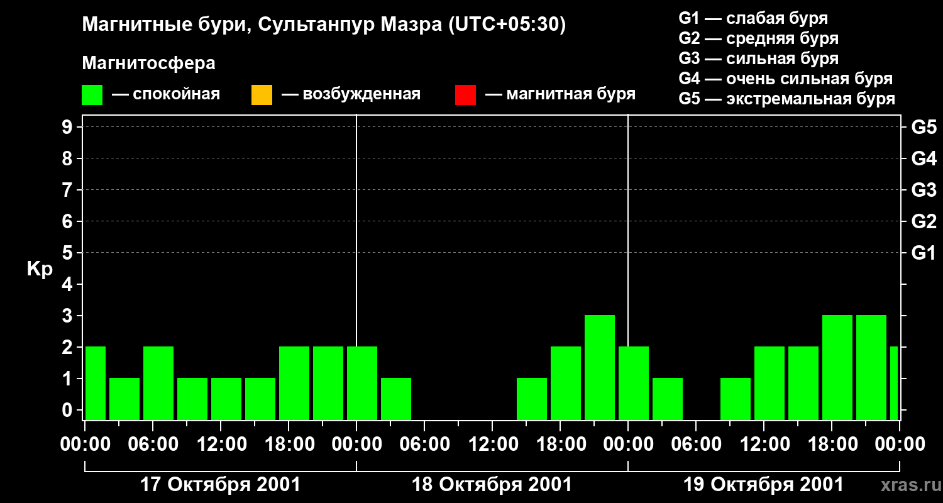Select the 'Магнитосфера' legend heading

(148, 64)
